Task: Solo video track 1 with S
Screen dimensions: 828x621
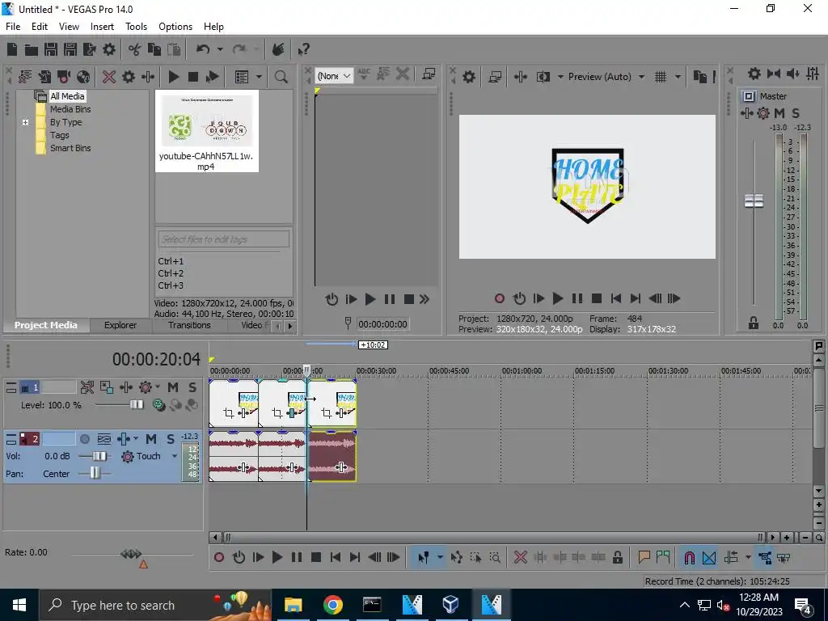Action: coord(192,387)
